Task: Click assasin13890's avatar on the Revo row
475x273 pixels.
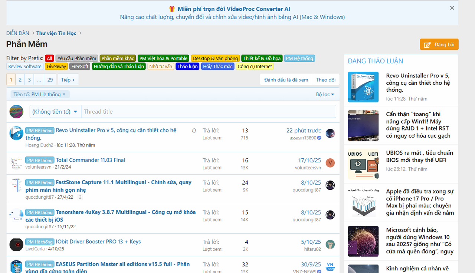Action: tap(330, 134)
